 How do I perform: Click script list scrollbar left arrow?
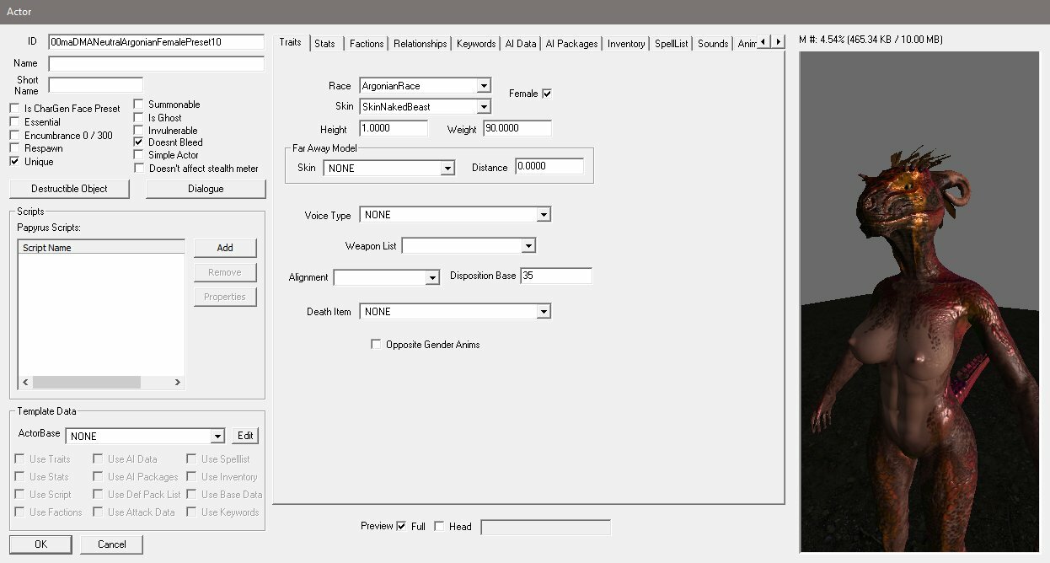[x=25, y=382]
